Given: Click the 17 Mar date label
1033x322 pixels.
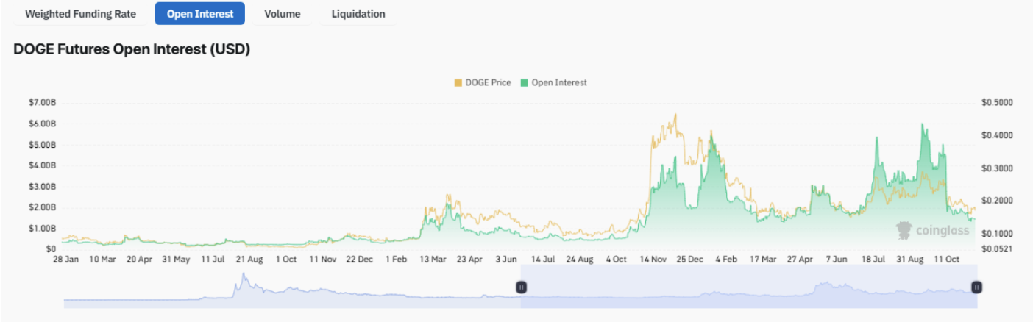Looking at the screenshot, I should tap(764, 260).
